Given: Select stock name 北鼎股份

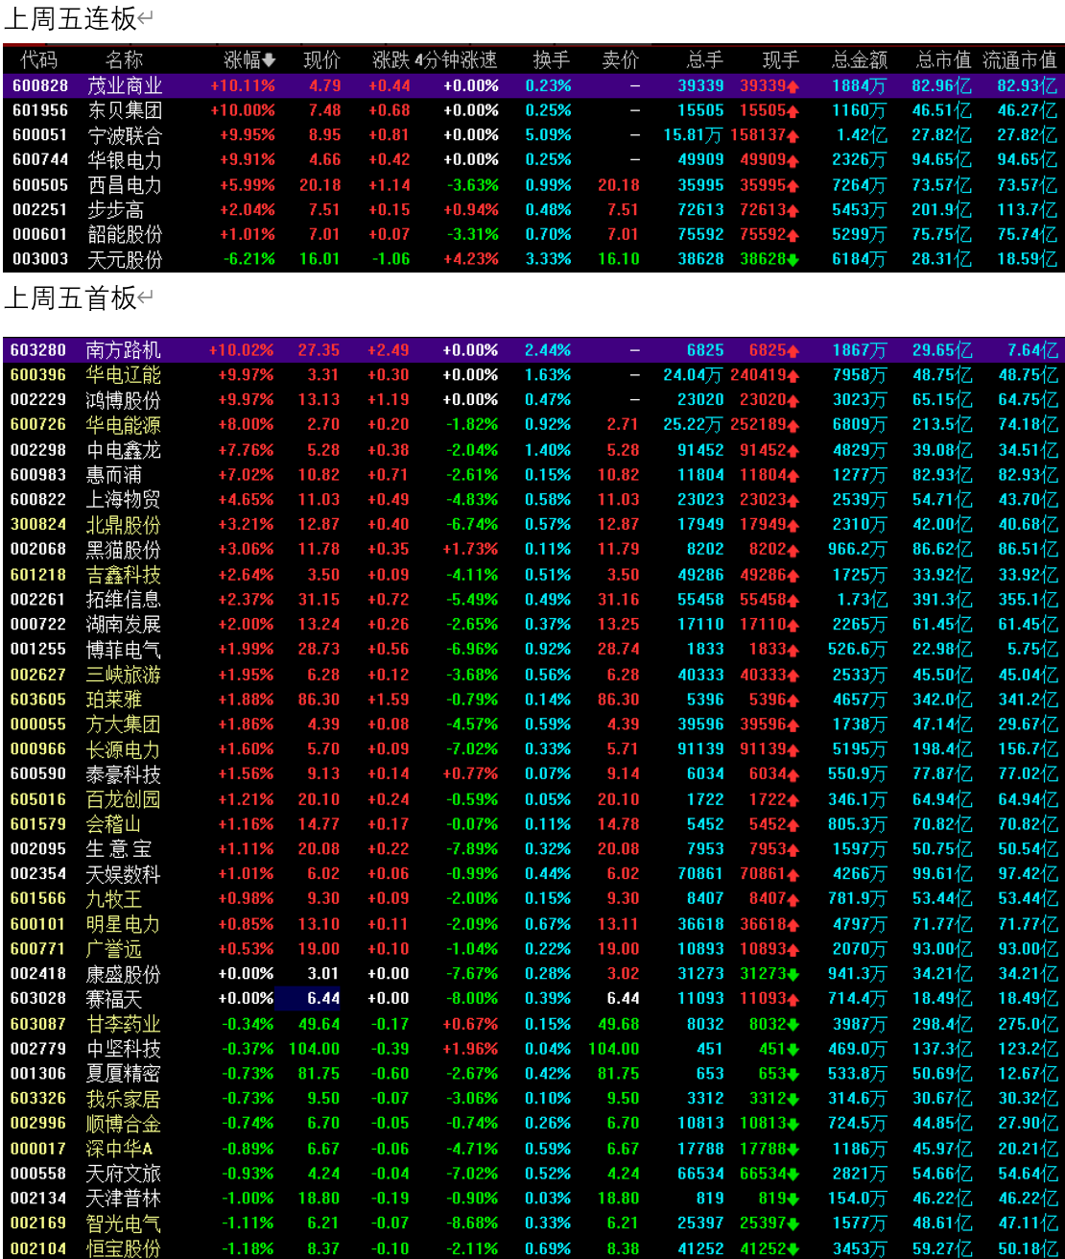Looking at the screenshot, I should click(124, 525).
